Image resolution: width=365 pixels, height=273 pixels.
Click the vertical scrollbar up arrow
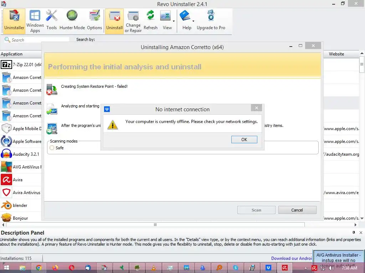[362, 53]
